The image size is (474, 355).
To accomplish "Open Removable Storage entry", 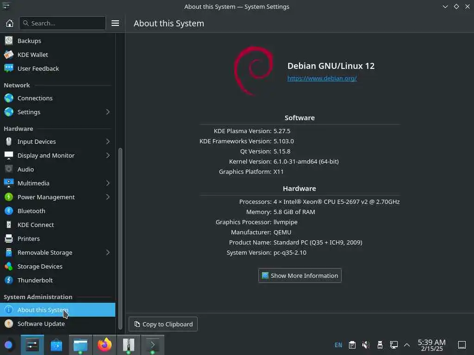I will click(57, 253).
